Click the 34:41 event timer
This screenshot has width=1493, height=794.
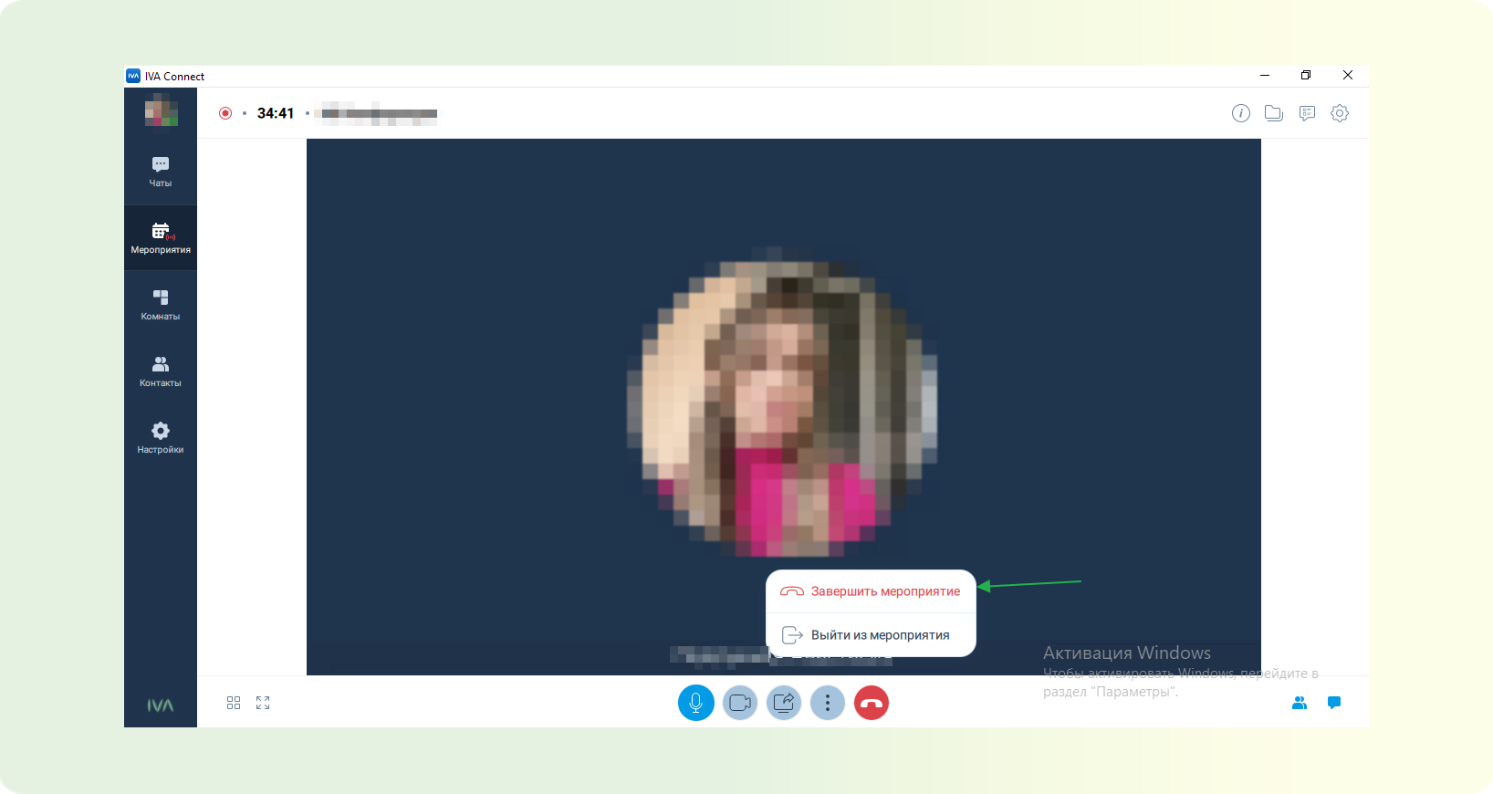coord(276,113)
